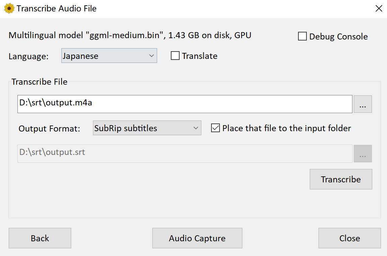Close the dialog with the title bar X

[x=379, y=8]
